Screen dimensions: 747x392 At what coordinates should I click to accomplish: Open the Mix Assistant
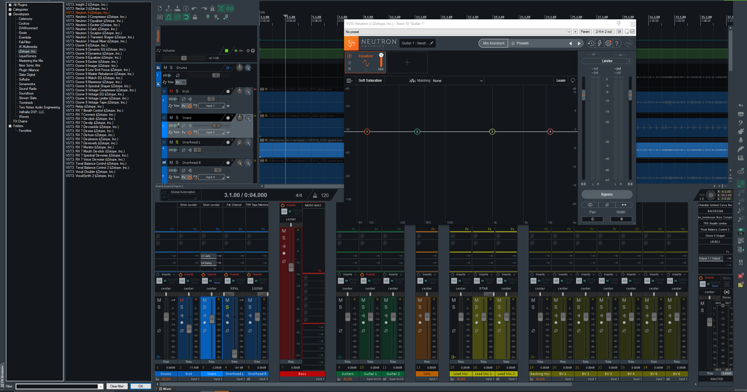494,43
